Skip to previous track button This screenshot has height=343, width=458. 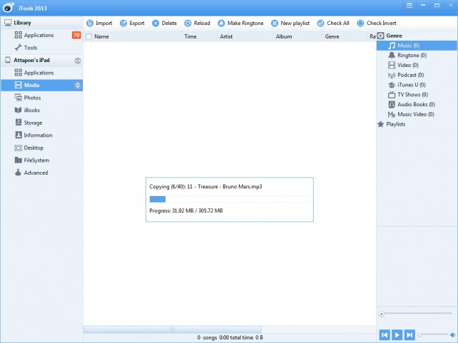(384, 334)
